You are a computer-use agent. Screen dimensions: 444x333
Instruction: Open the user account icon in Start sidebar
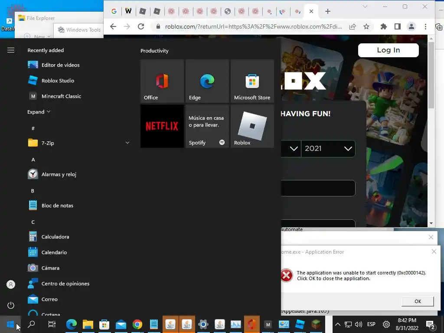point(11,284)
